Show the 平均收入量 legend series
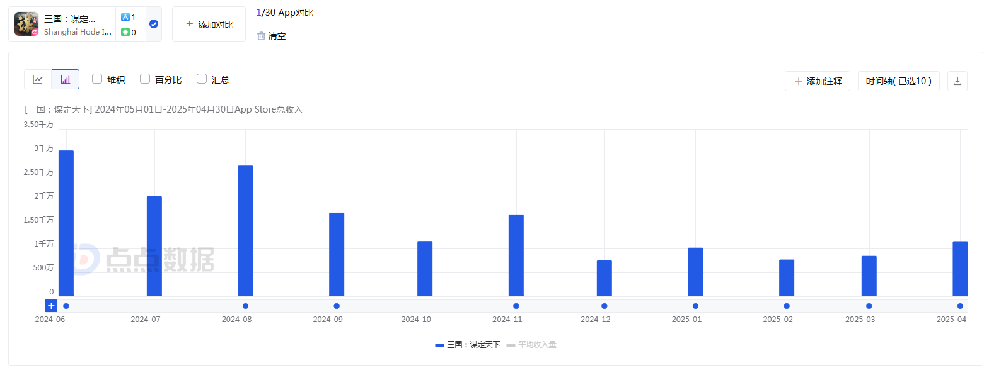Image resolution: width=989 pixels, height=368 pixels. click(531, 345)
